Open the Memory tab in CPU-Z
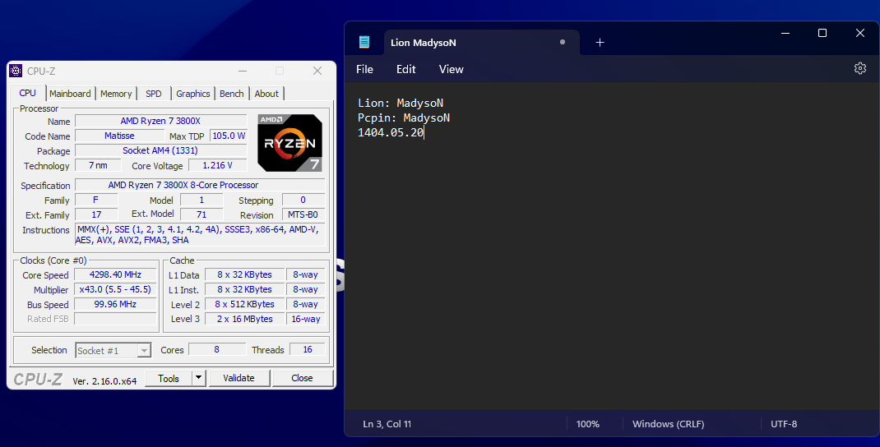The image size is (880, 447). (x=116, y=94)
